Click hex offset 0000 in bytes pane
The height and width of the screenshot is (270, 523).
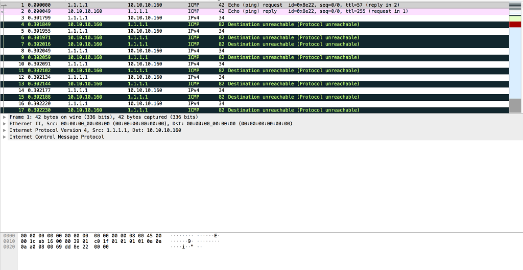point(9,236)
